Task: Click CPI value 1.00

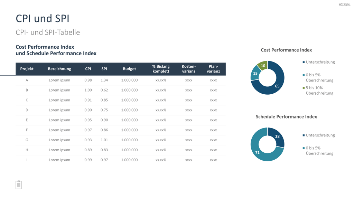Action: 88,90
